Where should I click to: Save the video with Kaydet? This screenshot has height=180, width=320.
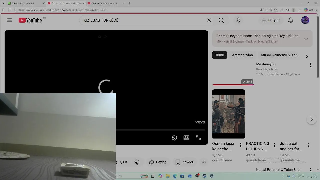click(x=184, y=162)
